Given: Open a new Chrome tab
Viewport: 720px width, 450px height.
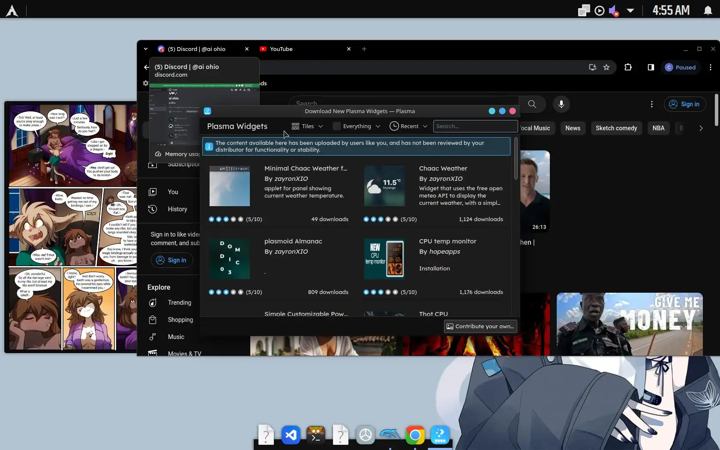Looking at the screenshot, I should 364,49.
